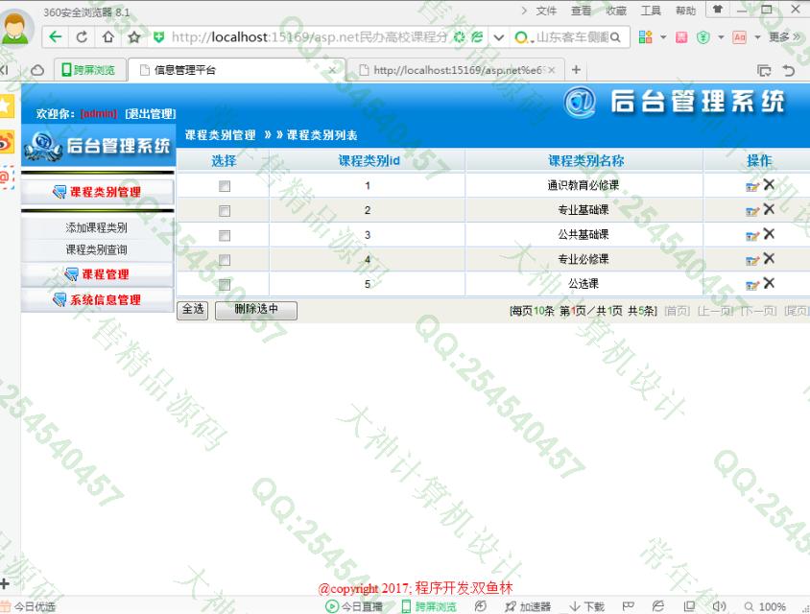Open the 帮助 menu
The width and height of the screenshot is (810, 614).
point(685,11)
